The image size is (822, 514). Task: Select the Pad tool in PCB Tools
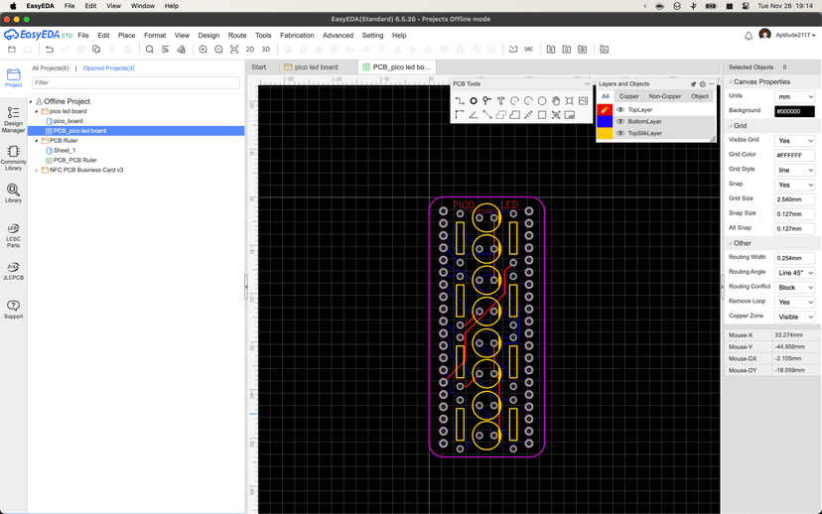474,101
